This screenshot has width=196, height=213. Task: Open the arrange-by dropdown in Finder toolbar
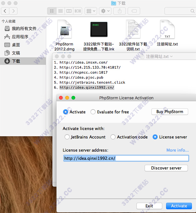(91, 11)
